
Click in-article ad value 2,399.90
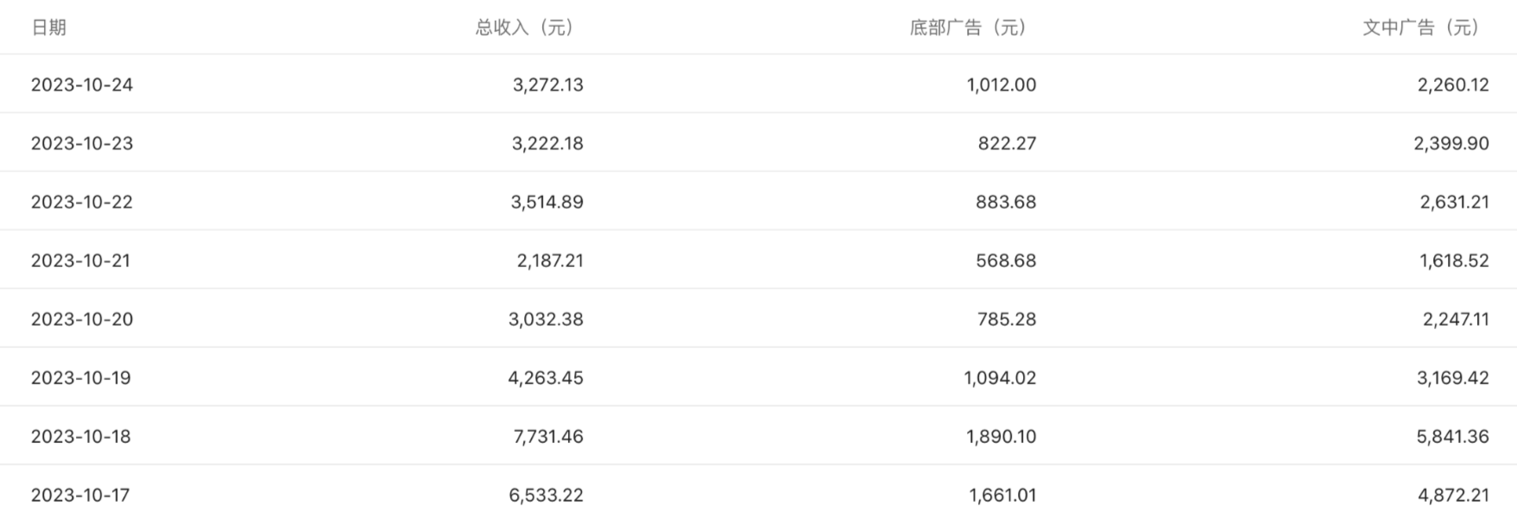click(x=1451, y=143)
